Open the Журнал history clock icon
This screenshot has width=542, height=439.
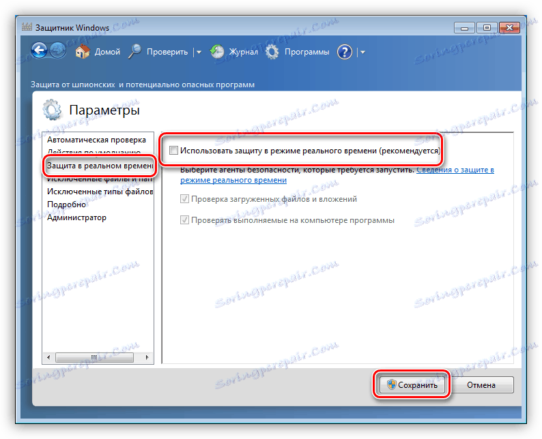(217, 52)
